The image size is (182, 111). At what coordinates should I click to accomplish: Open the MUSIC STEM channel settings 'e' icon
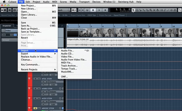point(60,108)
